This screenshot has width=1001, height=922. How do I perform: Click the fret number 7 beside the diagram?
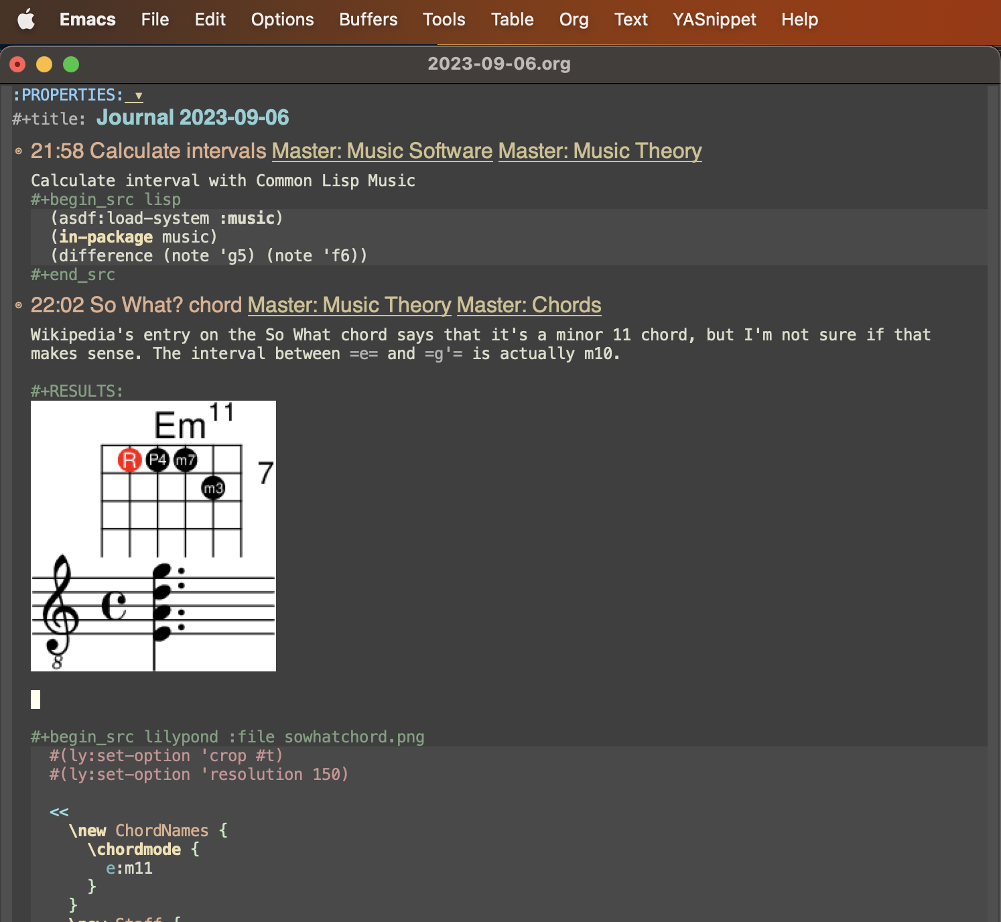point(266,473)
